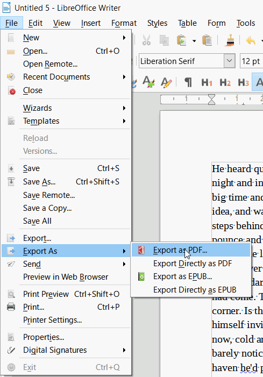The image size is (263, 377).
Task: Click the Export as PDF red icon
Action: (141, 250)
